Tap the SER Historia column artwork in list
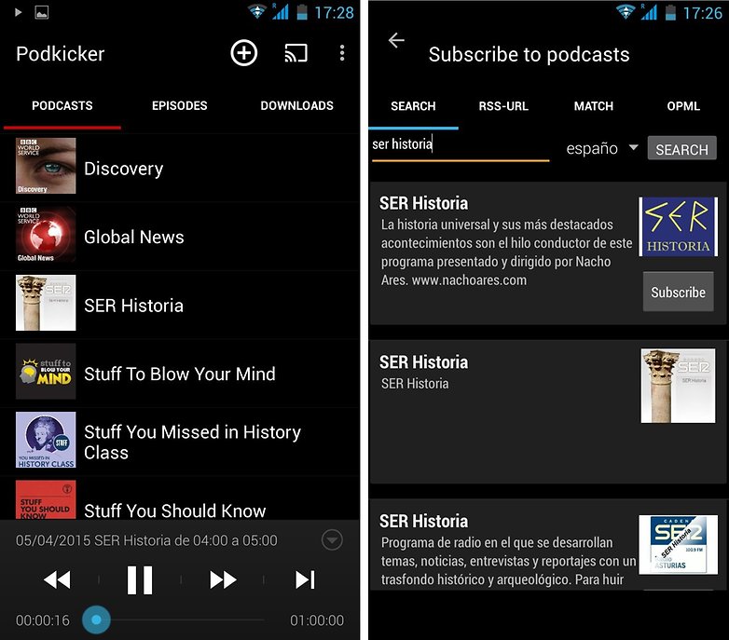This screenshot has height=640, width=729. point(46,303)
